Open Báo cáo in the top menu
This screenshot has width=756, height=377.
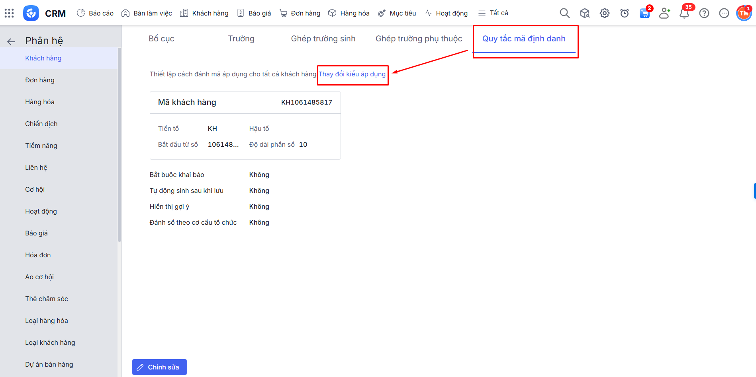point(95,13)
